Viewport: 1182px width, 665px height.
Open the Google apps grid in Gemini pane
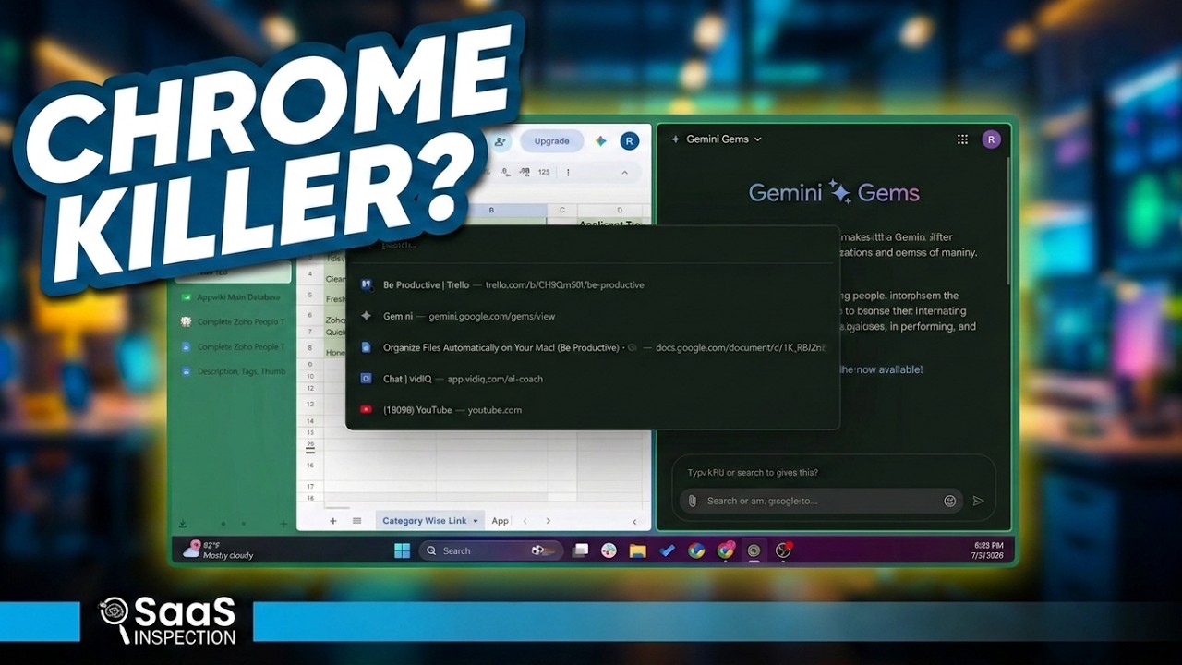tap(962, 139)
